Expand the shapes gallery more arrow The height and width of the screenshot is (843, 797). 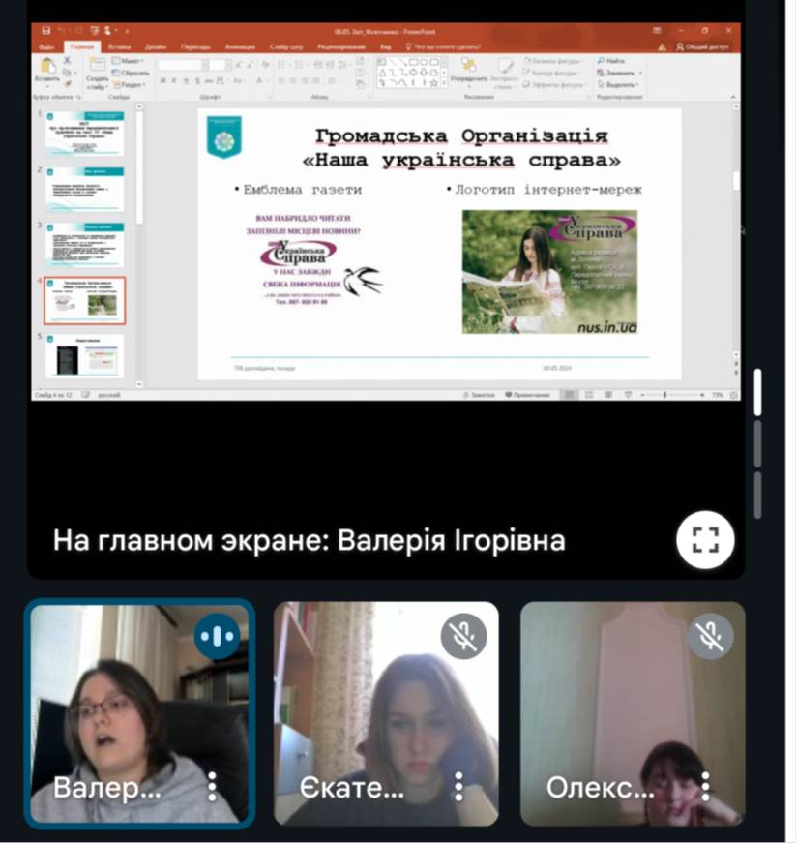[x=443, y=83]
